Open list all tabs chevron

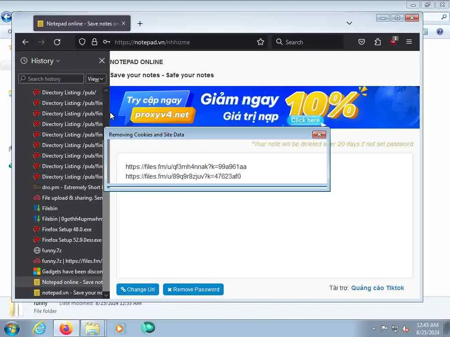point(349,23)
